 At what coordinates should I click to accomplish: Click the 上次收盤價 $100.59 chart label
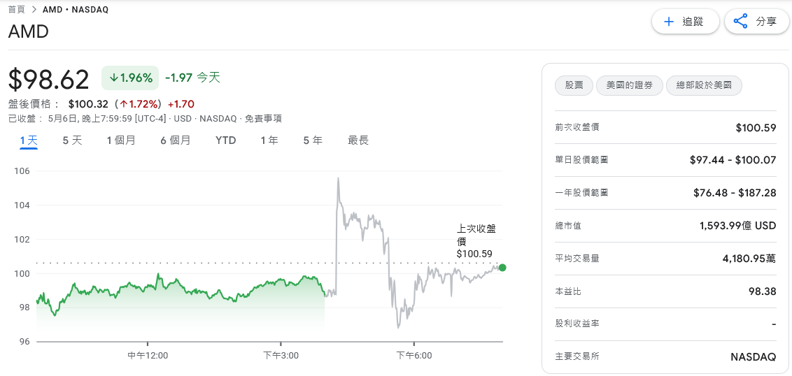[x=474, y=241]
